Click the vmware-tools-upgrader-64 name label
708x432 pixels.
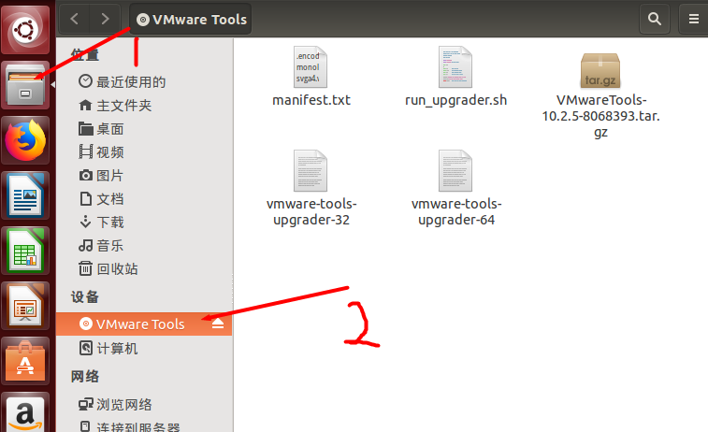click(x=456, y=211)
